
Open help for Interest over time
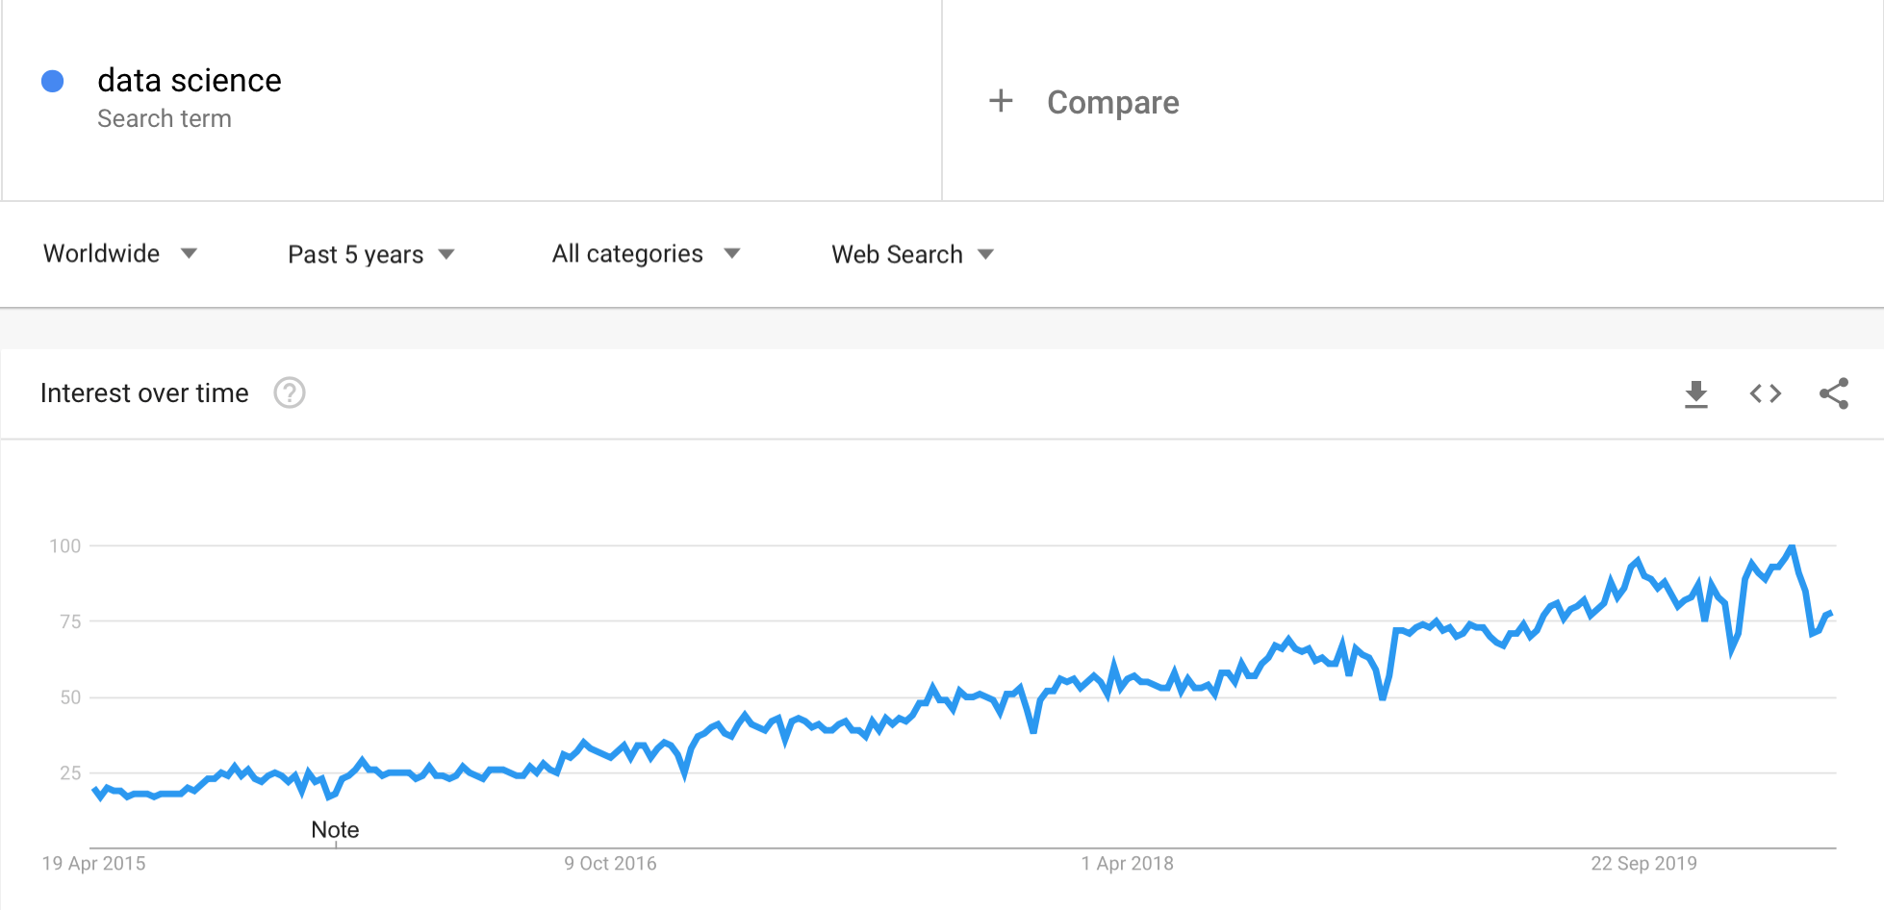[x=290, y=392]
